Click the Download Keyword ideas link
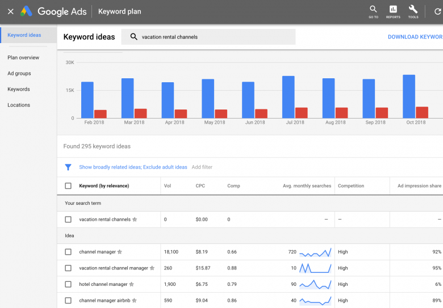Screen dimensions: 443x308 415,37
